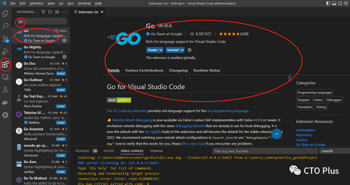Open the Remote Explorer view
This screenshot has height=185, width=350.
click(x=5, y=77)
